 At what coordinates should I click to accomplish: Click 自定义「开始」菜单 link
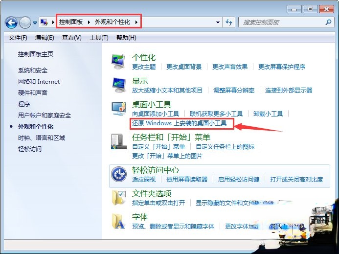pyautogui.click(x=158, y=147)
